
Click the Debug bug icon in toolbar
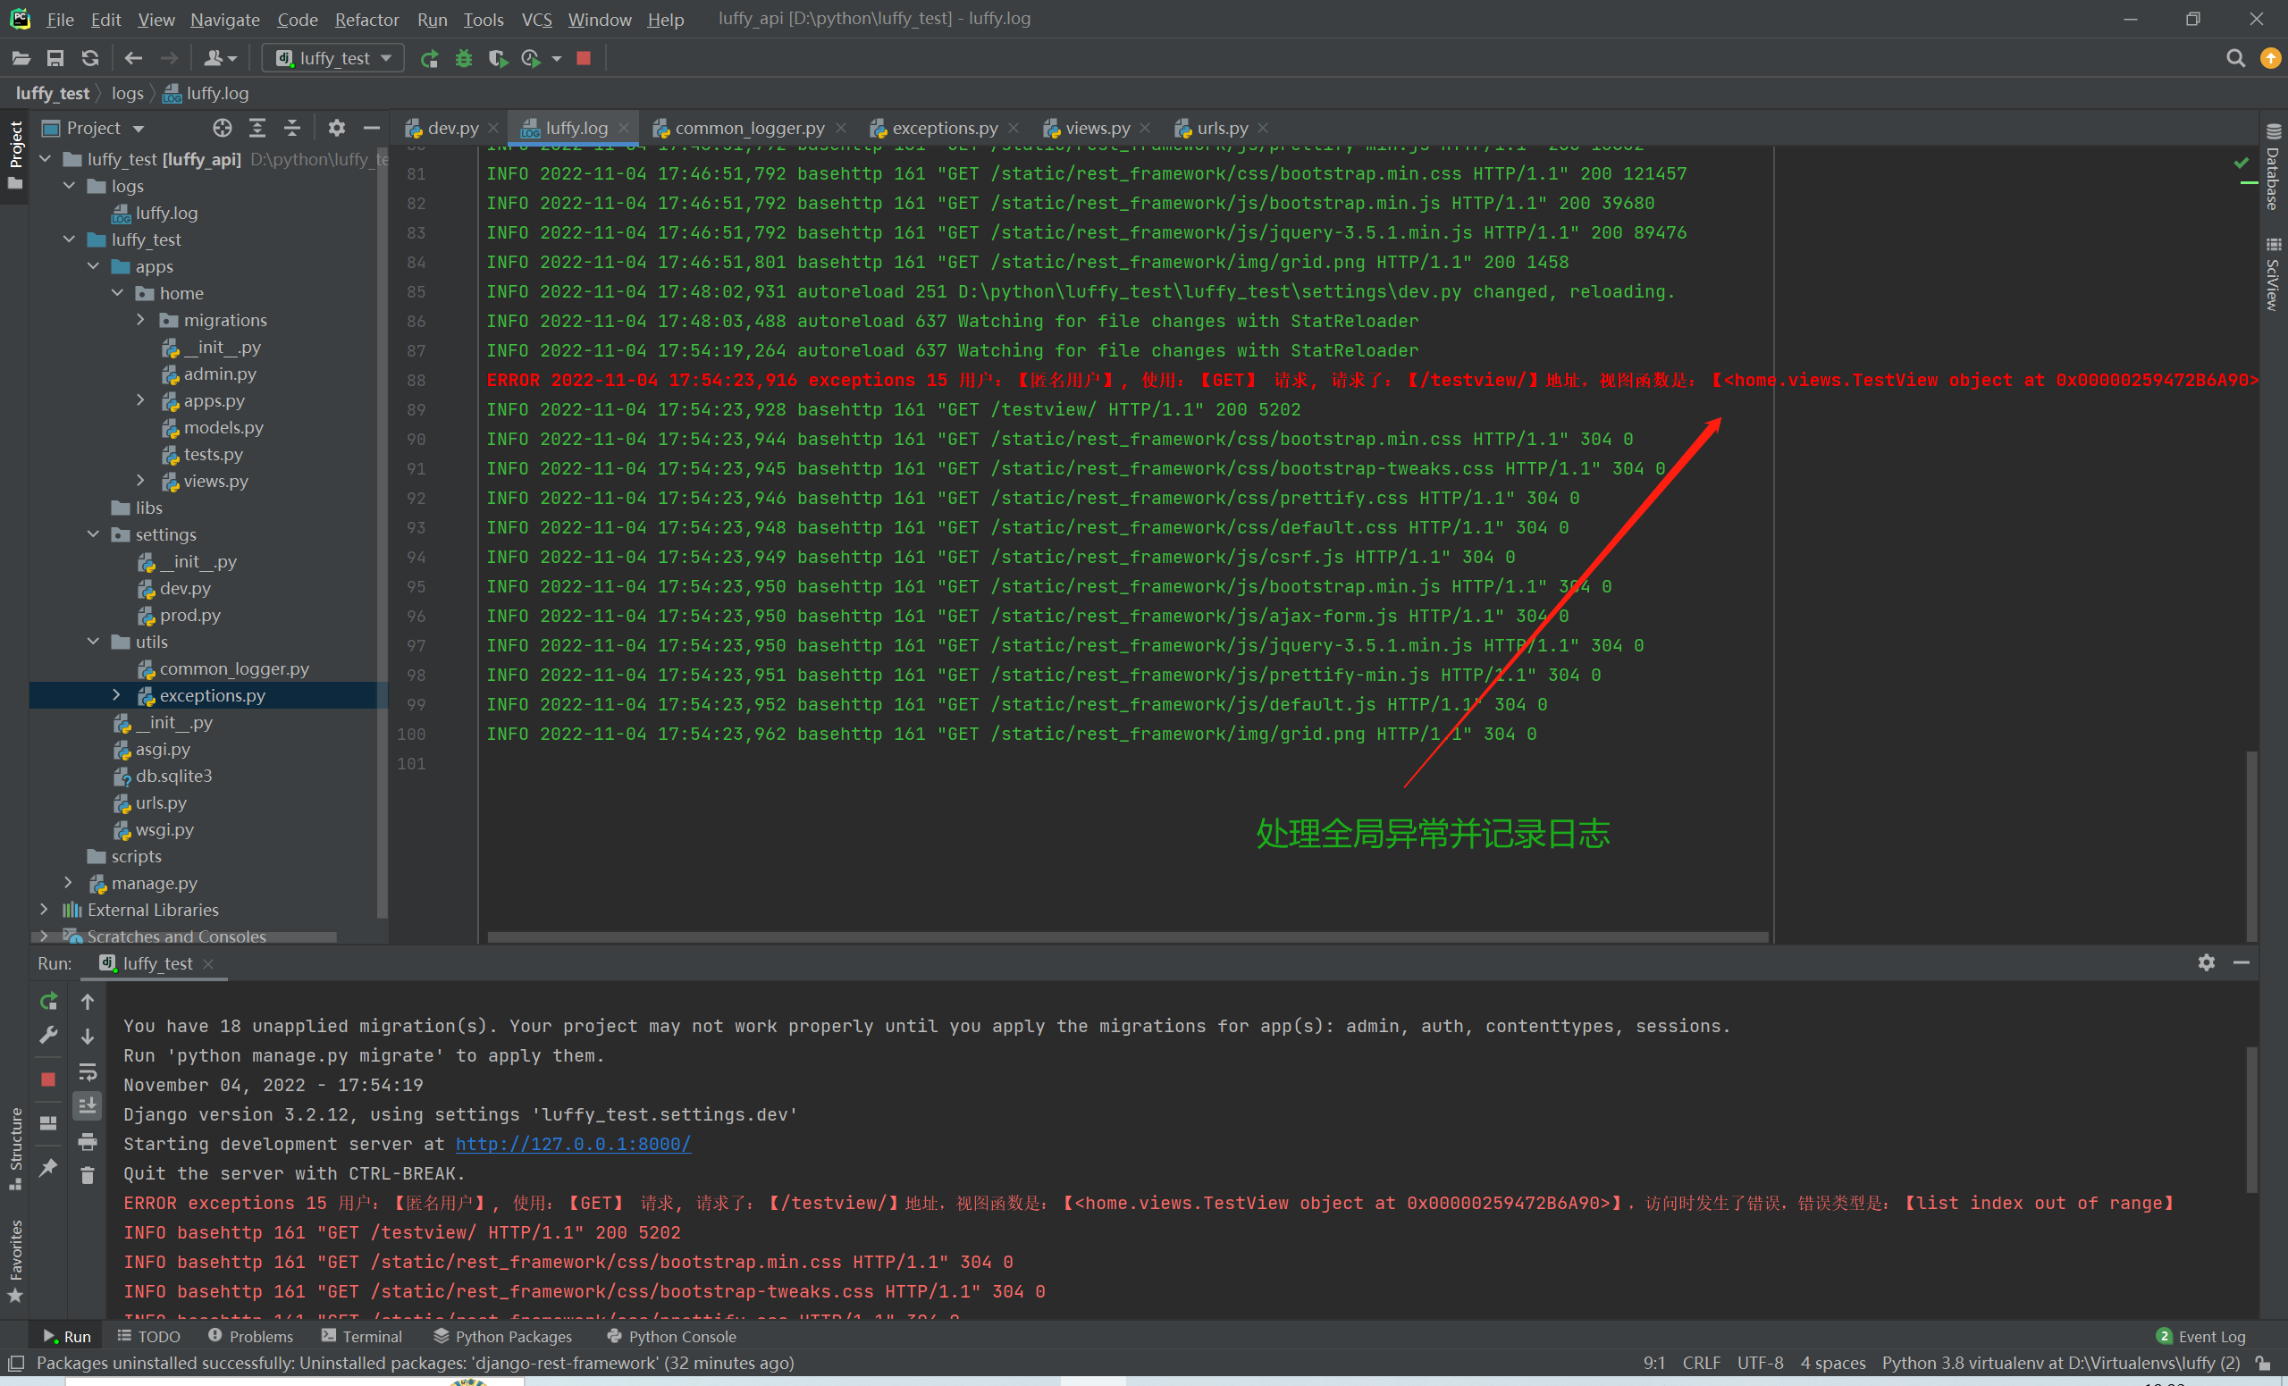tap(463, 58)
